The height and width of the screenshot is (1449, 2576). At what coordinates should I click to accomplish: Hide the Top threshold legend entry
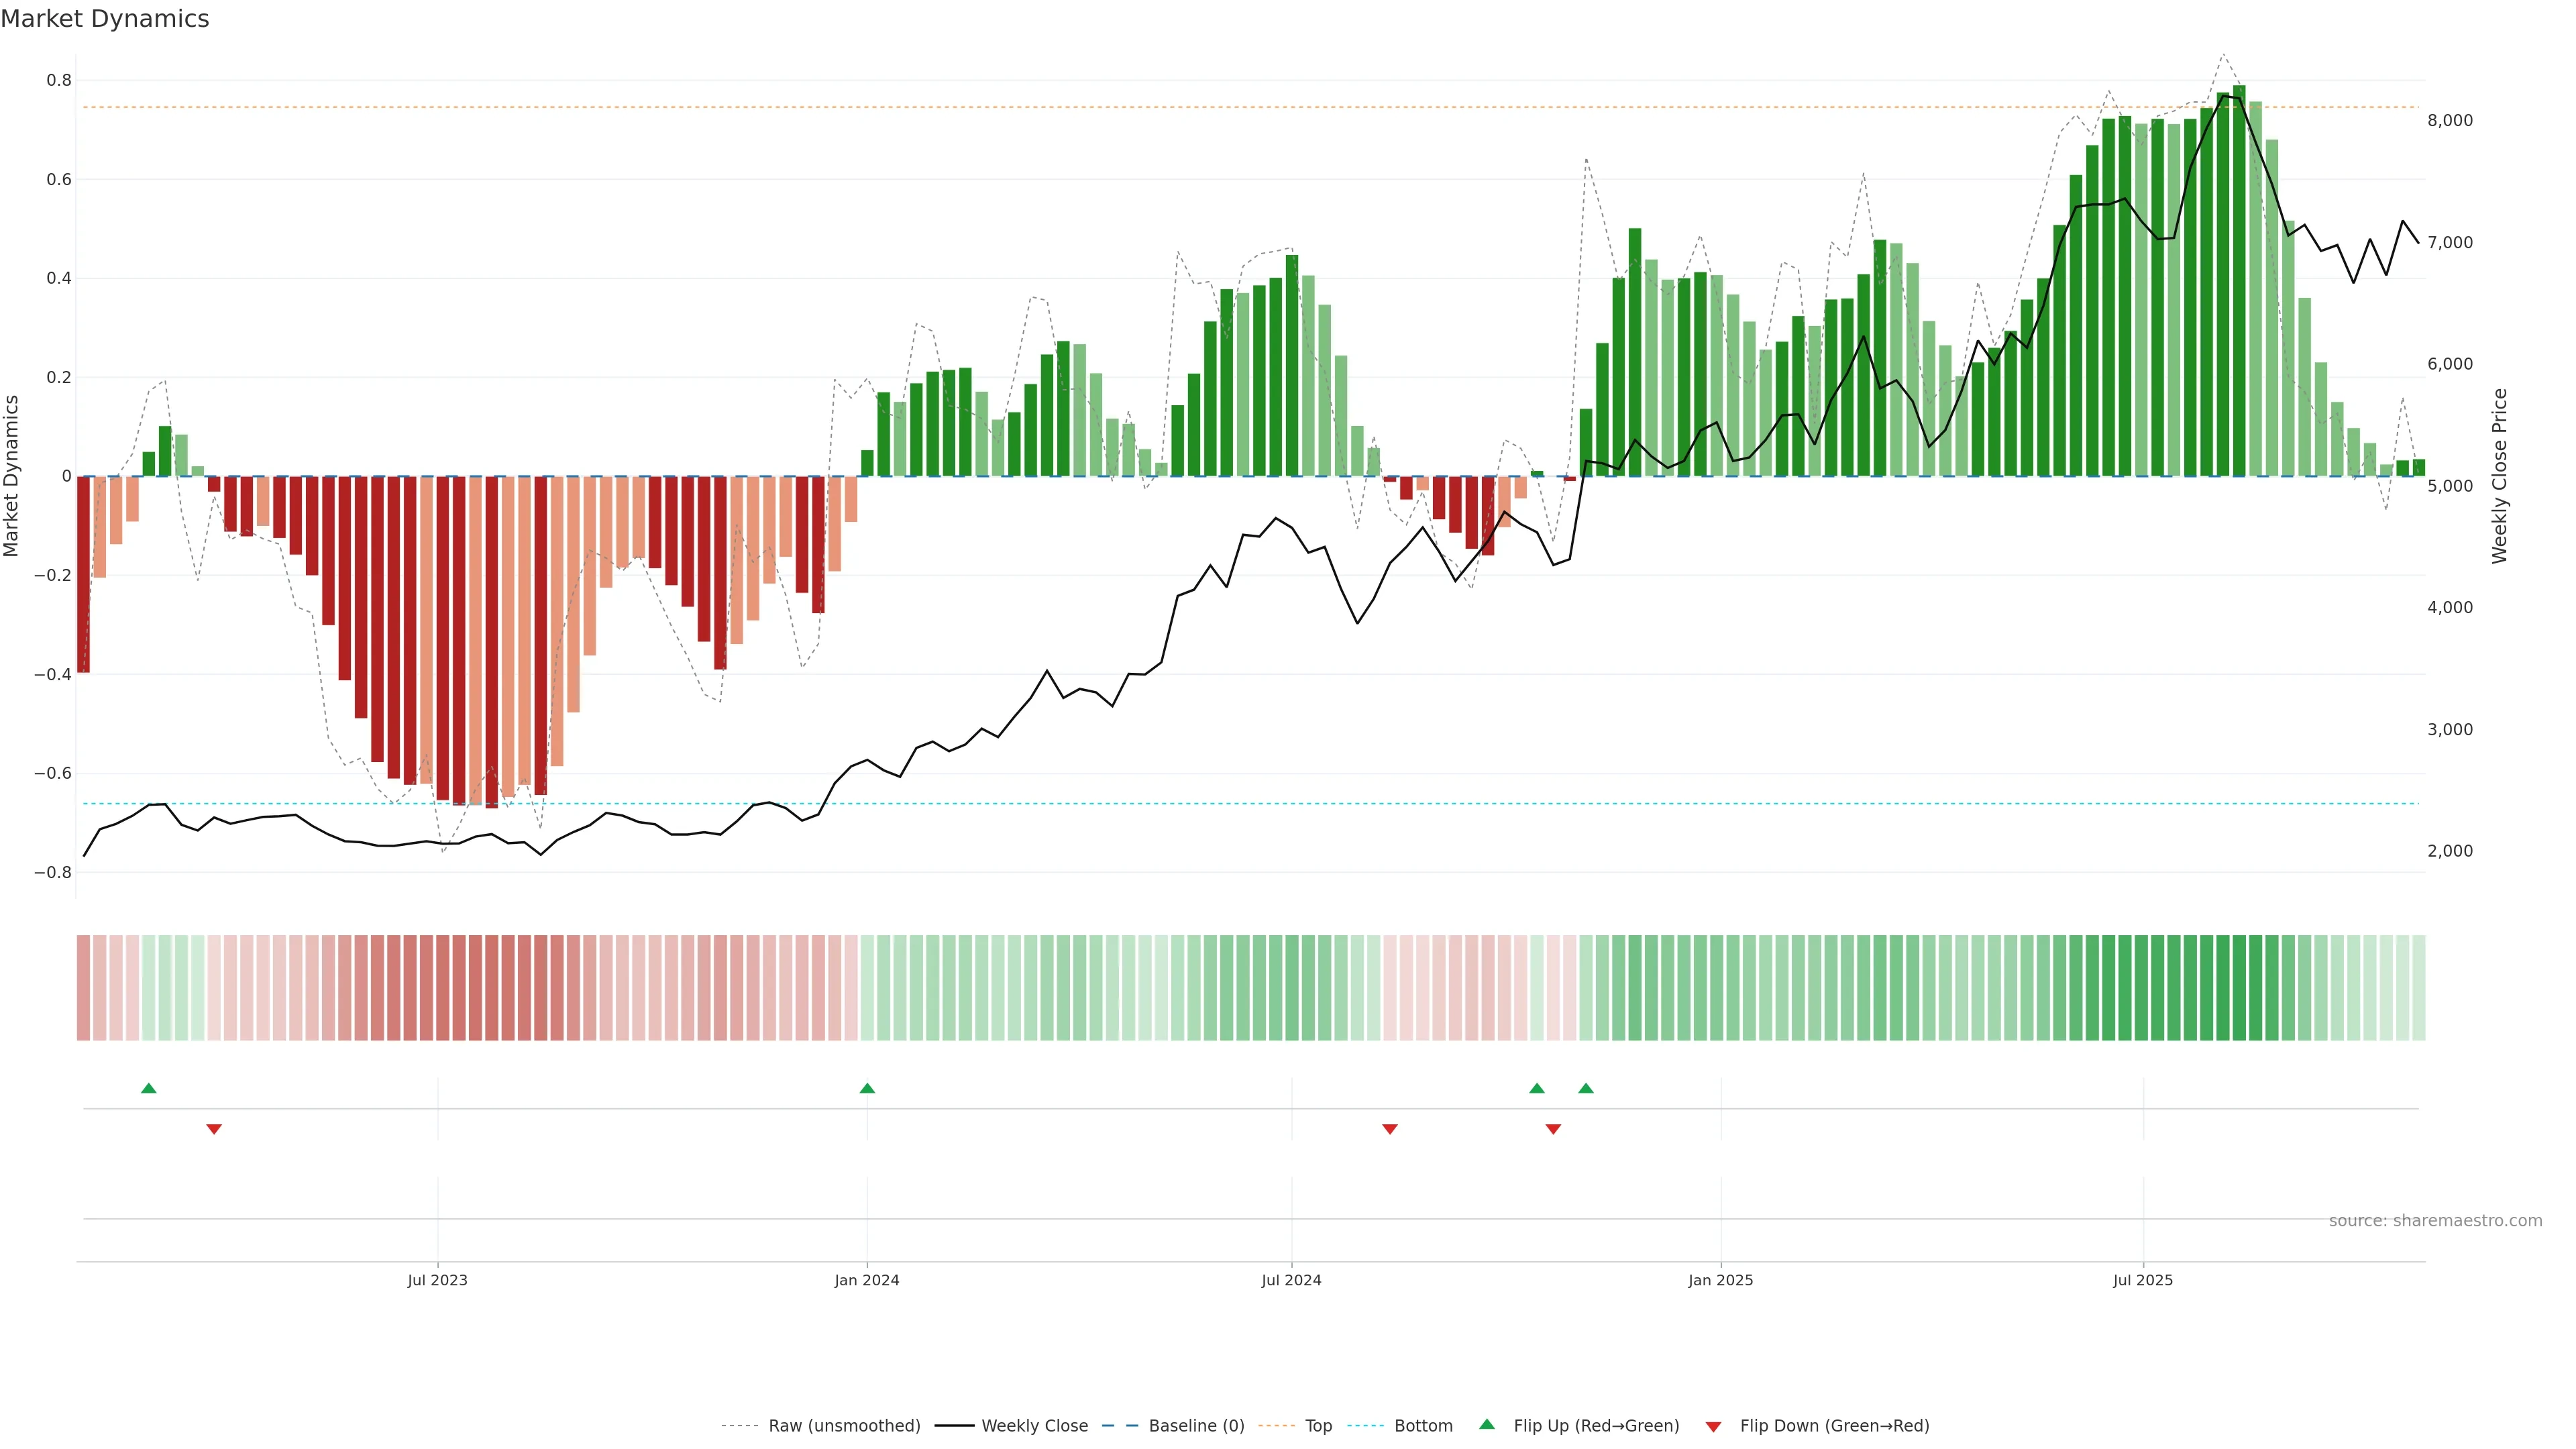click(x=1318, y=1426)
